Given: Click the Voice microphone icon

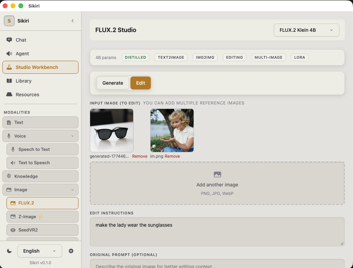Looking at the screenshot, I should tap(9, 136).
